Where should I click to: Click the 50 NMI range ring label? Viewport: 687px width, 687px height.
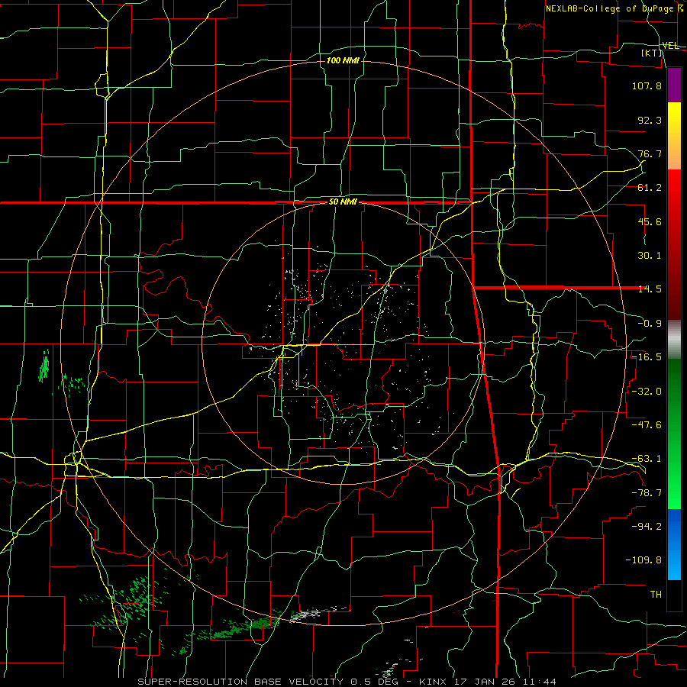[x=343, y=202]
